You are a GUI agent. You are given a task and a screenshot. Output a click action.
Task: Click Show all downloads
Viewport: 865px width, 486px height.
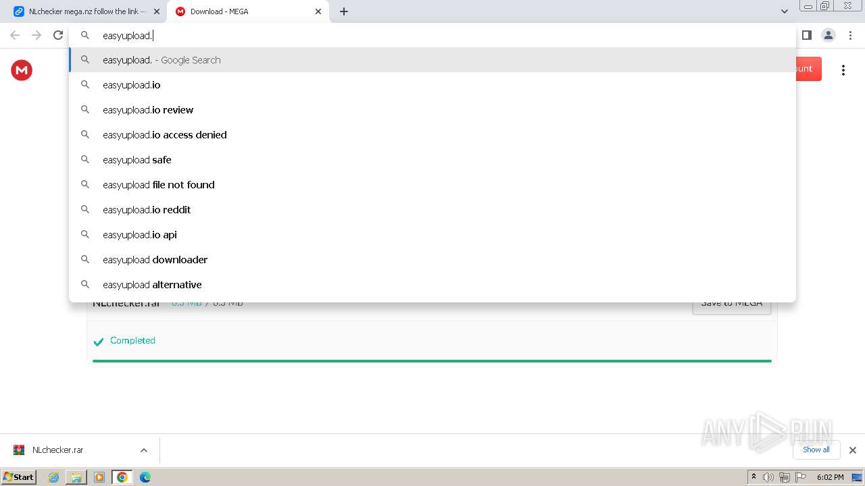point(816,450)
